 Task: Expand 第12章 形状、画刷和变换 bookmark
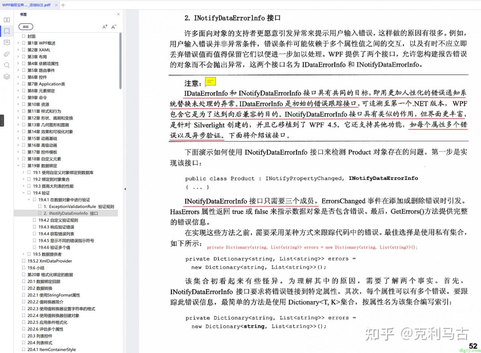18,118
